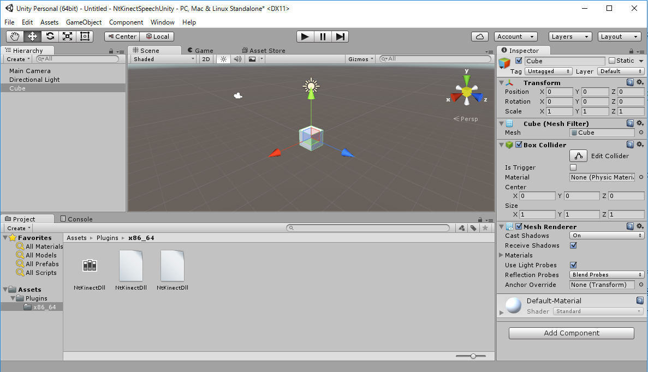The width and height of the screenshot is (648, 372).
Task: Select the Rotate tool icon
Action: pos(50,37)
